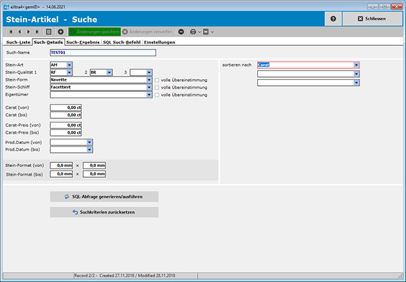Go to the next record
This screenshot has height=282, width=406.
28,32
